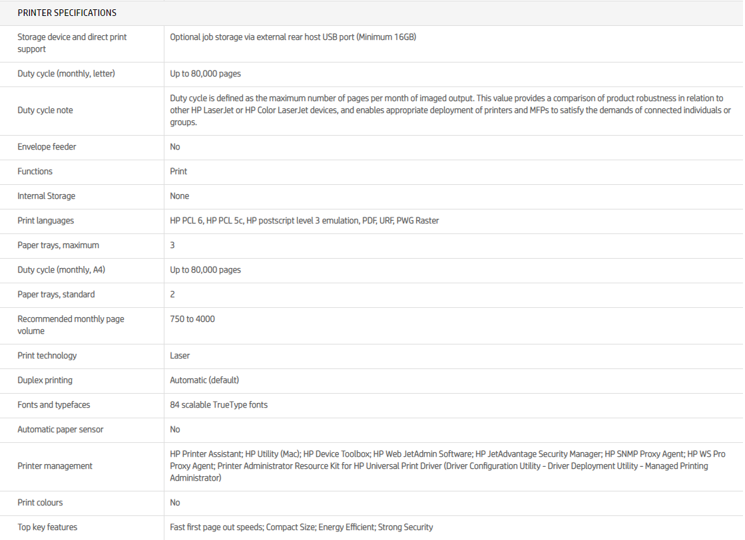Select the 'Paper trays, maximum' label
The image size is (745, 540).
coord(58,245)
